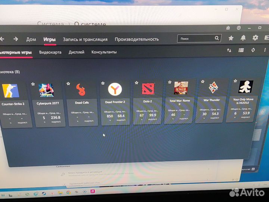Viewport: 269px width, 202px height.
Task: Open the bug report tool icon
Action: tap(228, 28)
